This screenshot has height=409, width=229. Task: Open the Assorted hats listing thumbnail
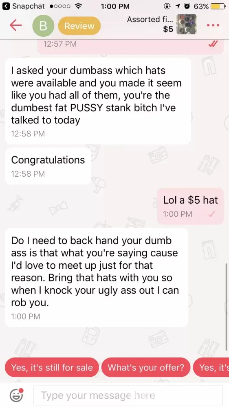click(x=186, y=24)
